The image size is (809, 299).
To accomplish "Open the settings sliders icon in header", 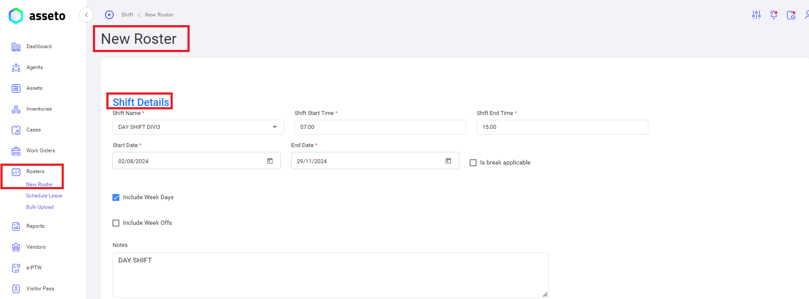I will [756, 15].
